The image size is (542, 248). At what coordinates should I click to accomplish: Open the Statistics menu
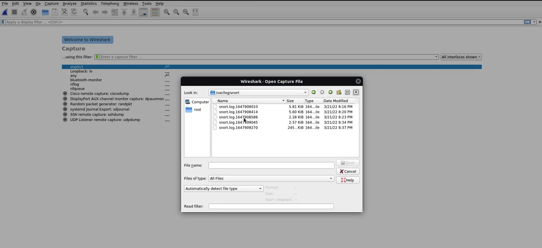coord(89,3)
